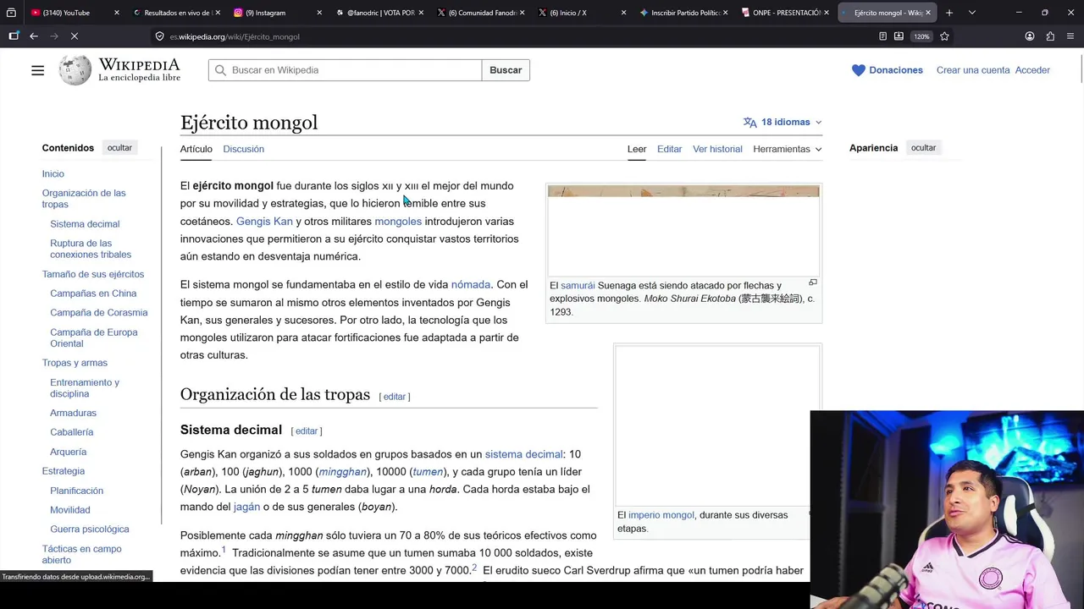The height and width of the screenshot is (609, 1084).
Task: Select the Discusión tab
Action: click(x=244, y=149)
